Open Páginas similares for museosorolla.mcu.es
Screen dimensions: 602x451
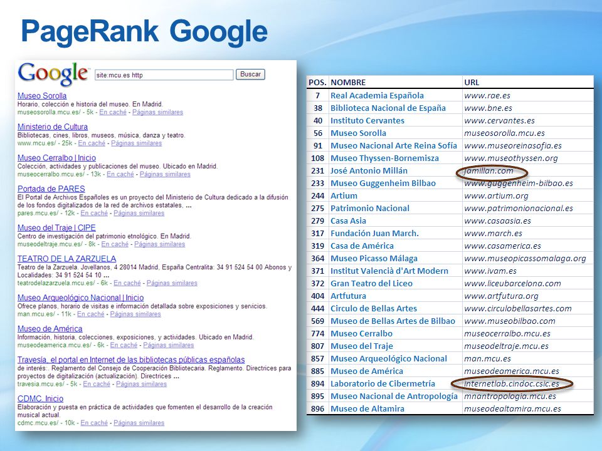click(x=157, y=112)
